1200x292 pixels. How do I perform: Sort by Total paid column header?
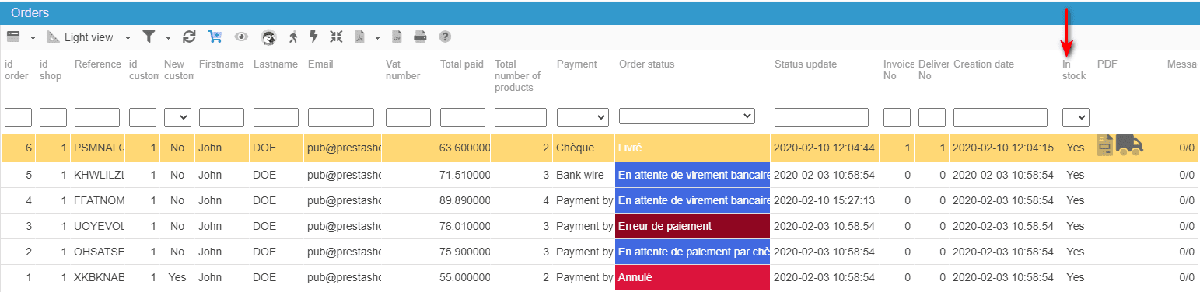461,64
